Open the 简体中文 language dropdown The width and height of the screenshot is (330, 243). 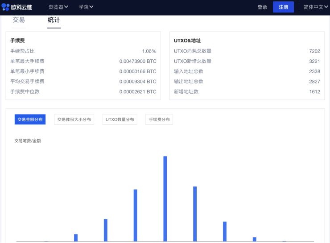pyautogui.click(x=316, y=7)
